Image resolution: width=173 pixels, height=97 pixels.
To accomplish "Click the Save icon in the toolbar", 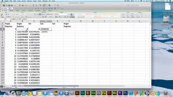I will [x=9, y=5].
